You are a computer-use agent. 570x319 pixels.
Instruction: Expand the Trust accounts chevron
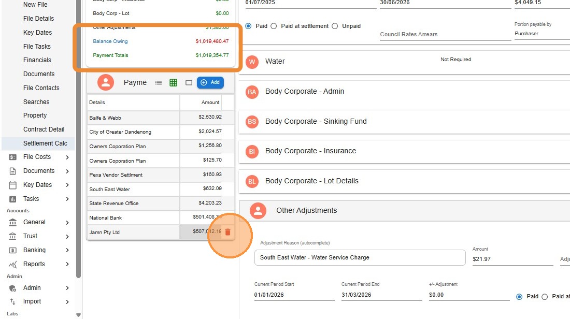click(67, 237)
